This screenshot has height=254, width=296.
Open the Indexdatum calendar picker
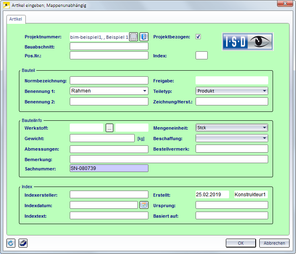click(144, 205)
